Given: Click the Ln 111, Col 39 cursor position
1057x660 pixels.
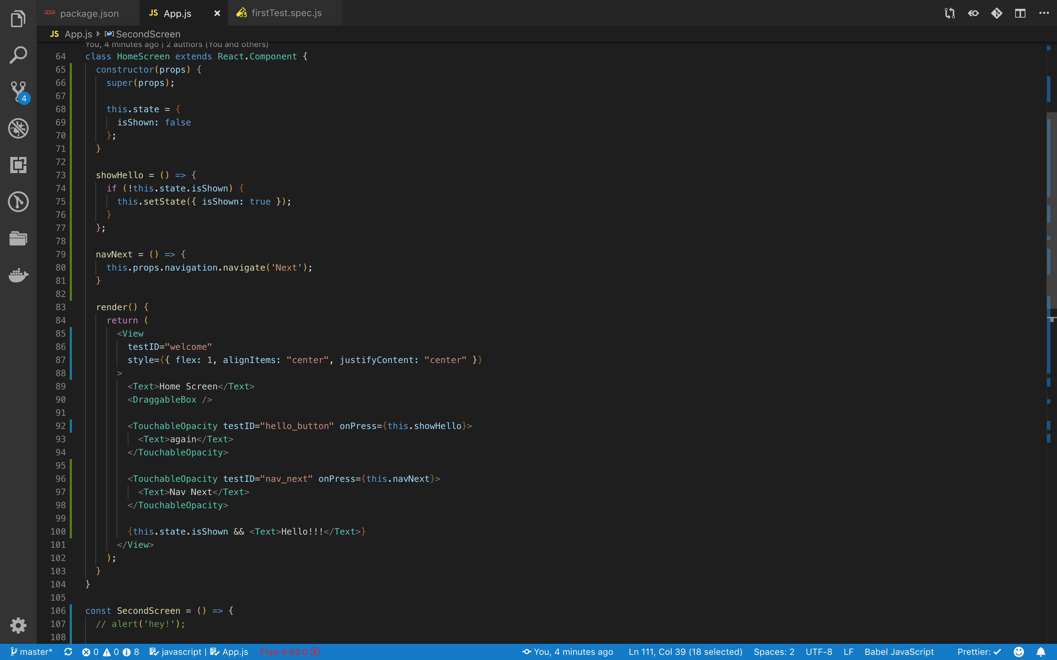Looking at the screenshot, I should coord(685,652).
